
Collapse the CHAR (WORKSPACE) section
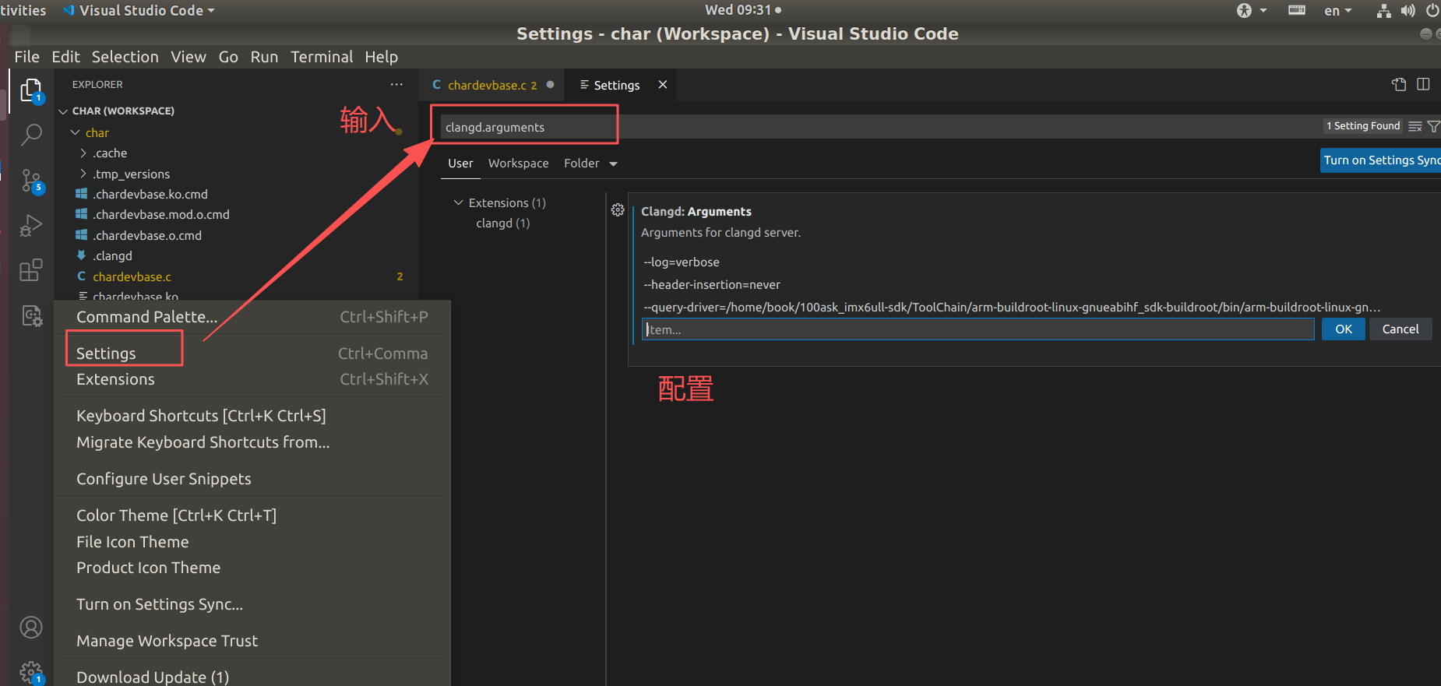click(117, 111)
